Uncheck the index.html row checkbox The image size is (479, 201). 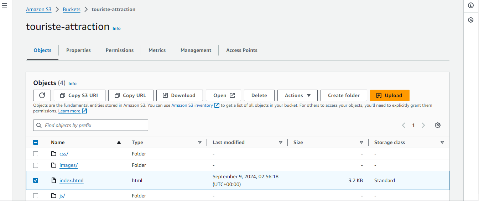click(36, 180)
